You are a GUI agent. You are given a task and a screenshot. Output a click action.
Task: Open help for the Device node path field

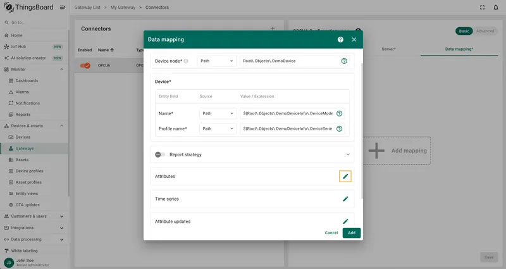344,61
